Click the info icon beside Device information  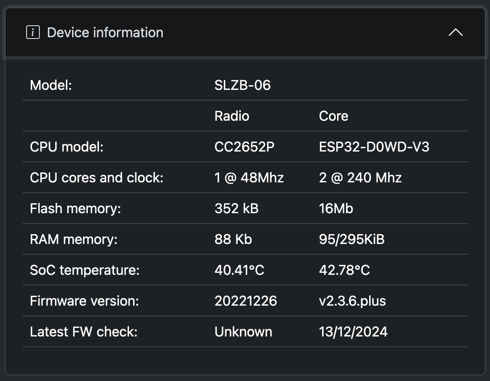coord(33,32)
